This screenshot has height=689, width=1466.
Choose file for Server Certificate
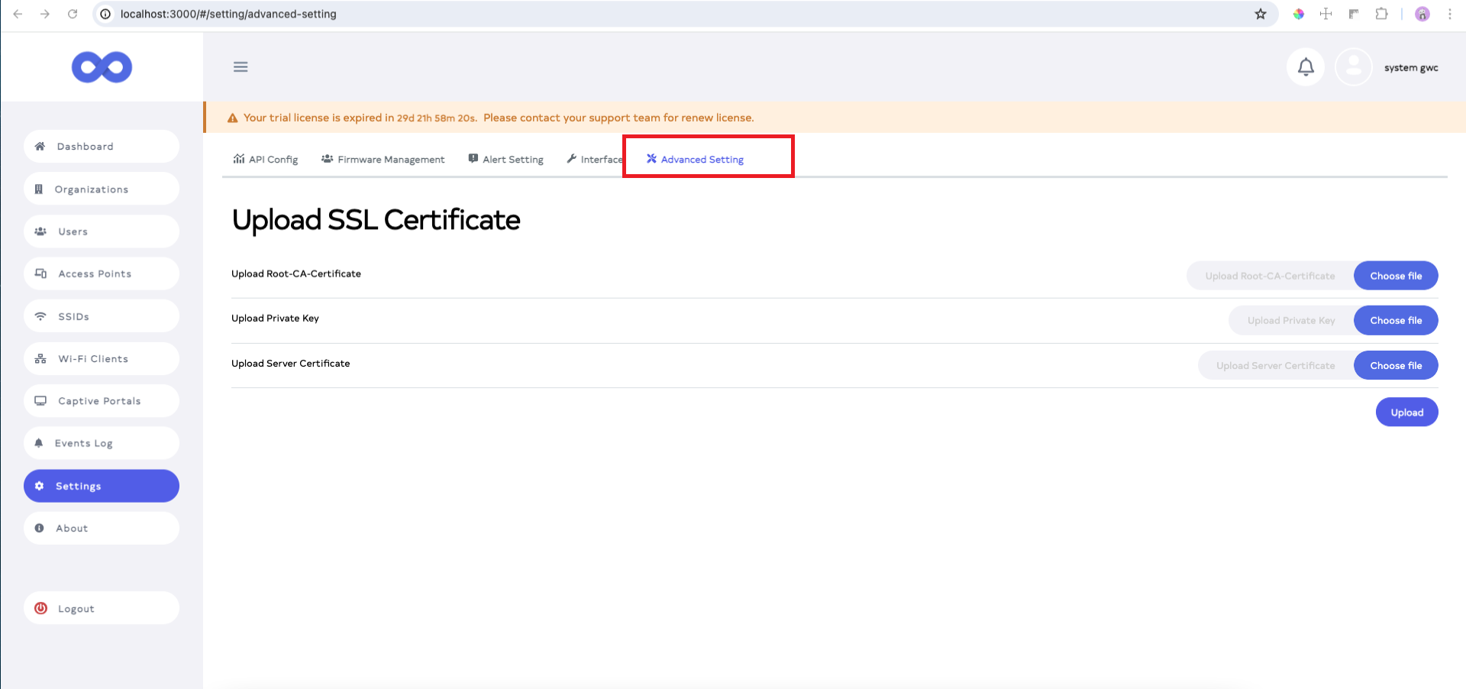[1395, 366]
